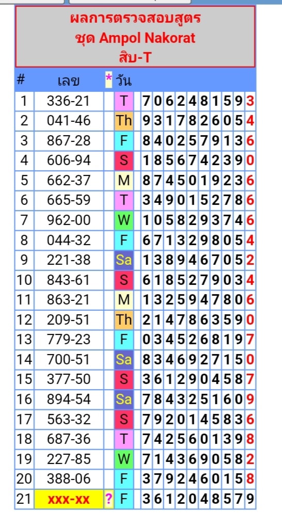Select number 962-00 in row 7
The image size is (282, 526).
[69, 220]
